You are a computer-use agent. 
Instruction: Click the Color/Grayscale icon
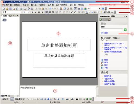[x=85, y=9]
